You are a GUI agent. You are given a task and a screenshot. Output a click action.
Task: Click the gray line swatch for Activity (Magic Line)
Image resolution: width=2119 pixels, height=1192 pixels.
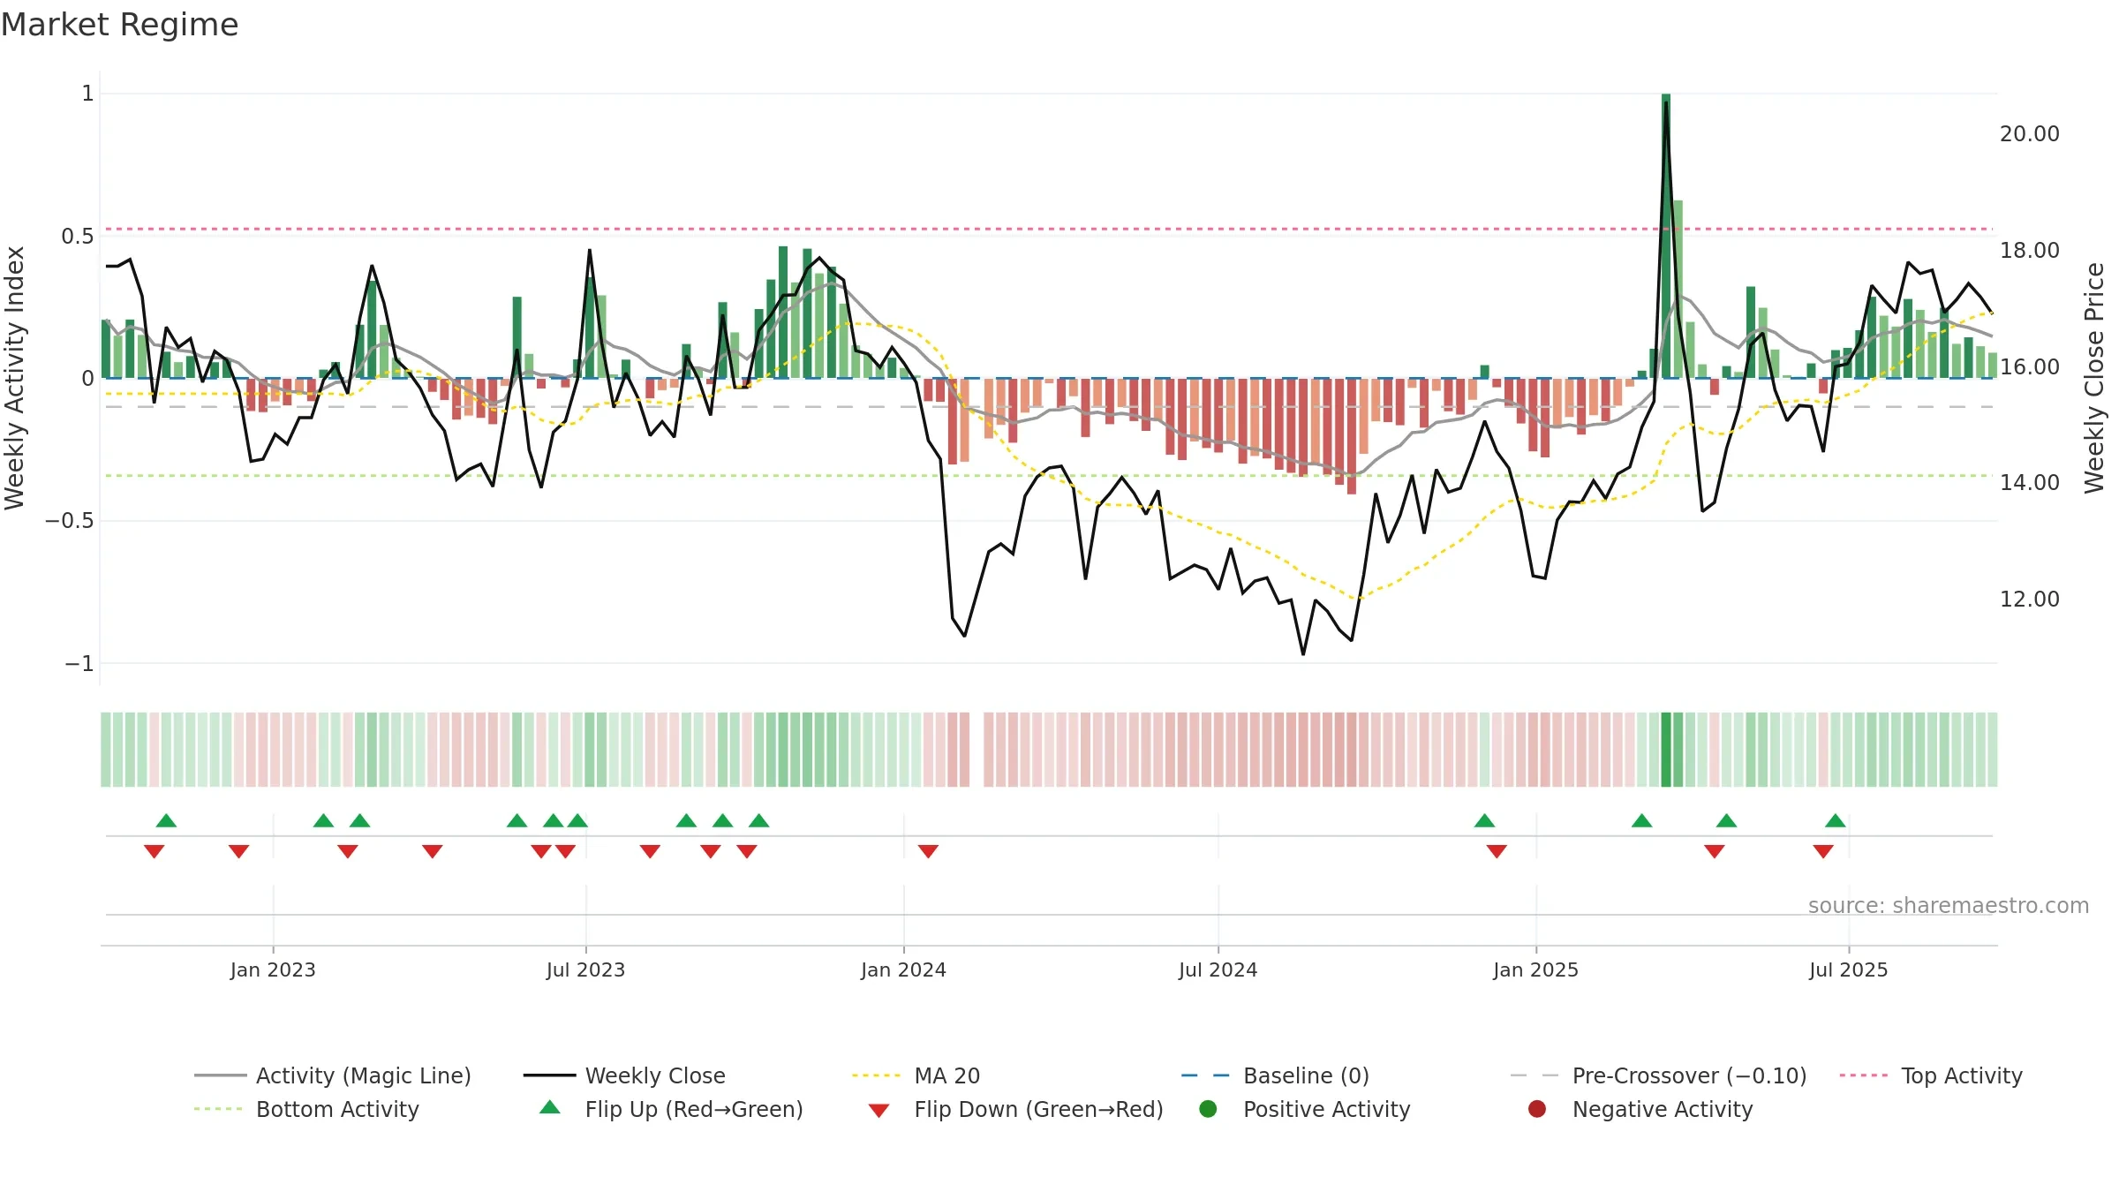[221, 1075]
